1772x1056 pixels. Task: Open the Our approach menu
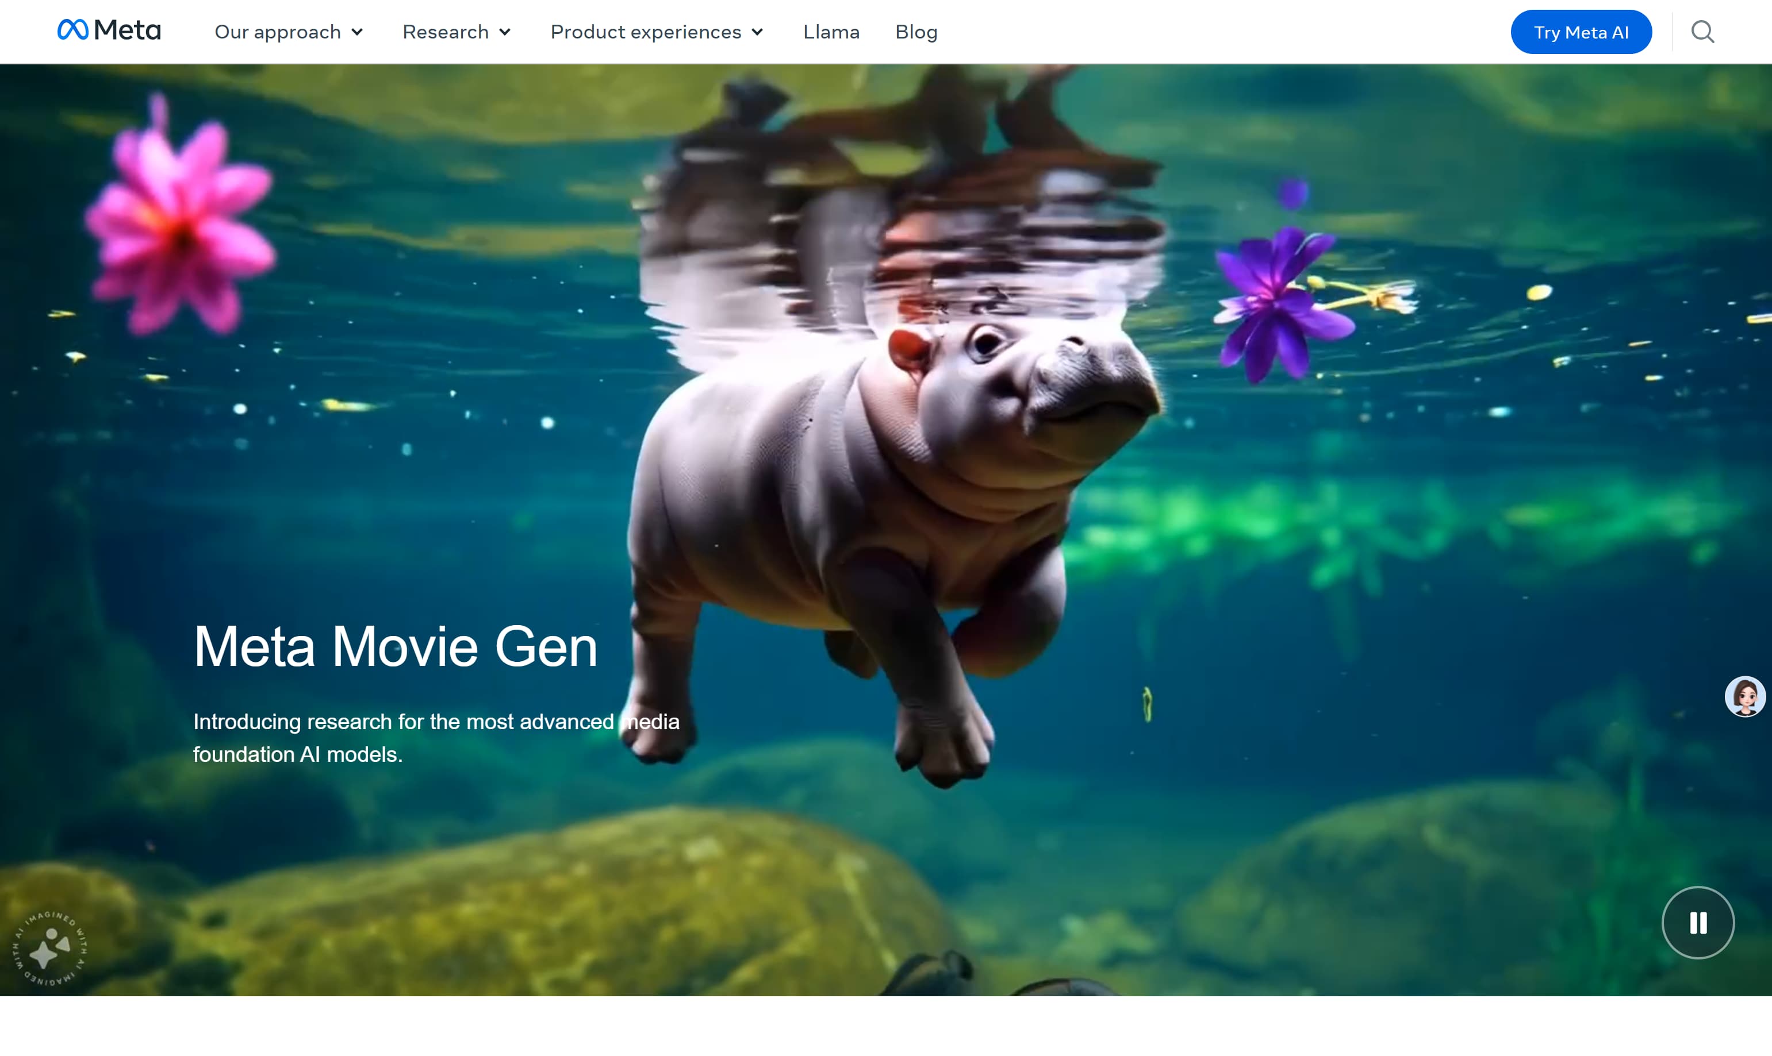289,32
